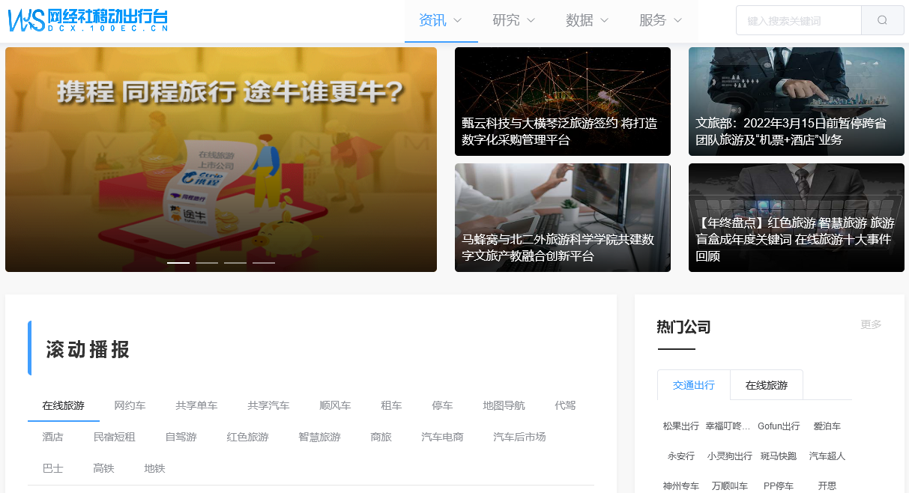Open article 马蜂窝与北二外旅游科学学院共建
Image resolution: width=909 pixels, height=493 pixels.
pyautogui.click(x=563, y=217)
